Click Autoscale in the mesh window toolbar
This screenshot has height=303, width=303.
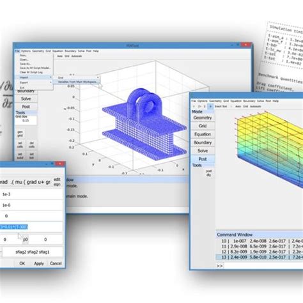[76, 56]
